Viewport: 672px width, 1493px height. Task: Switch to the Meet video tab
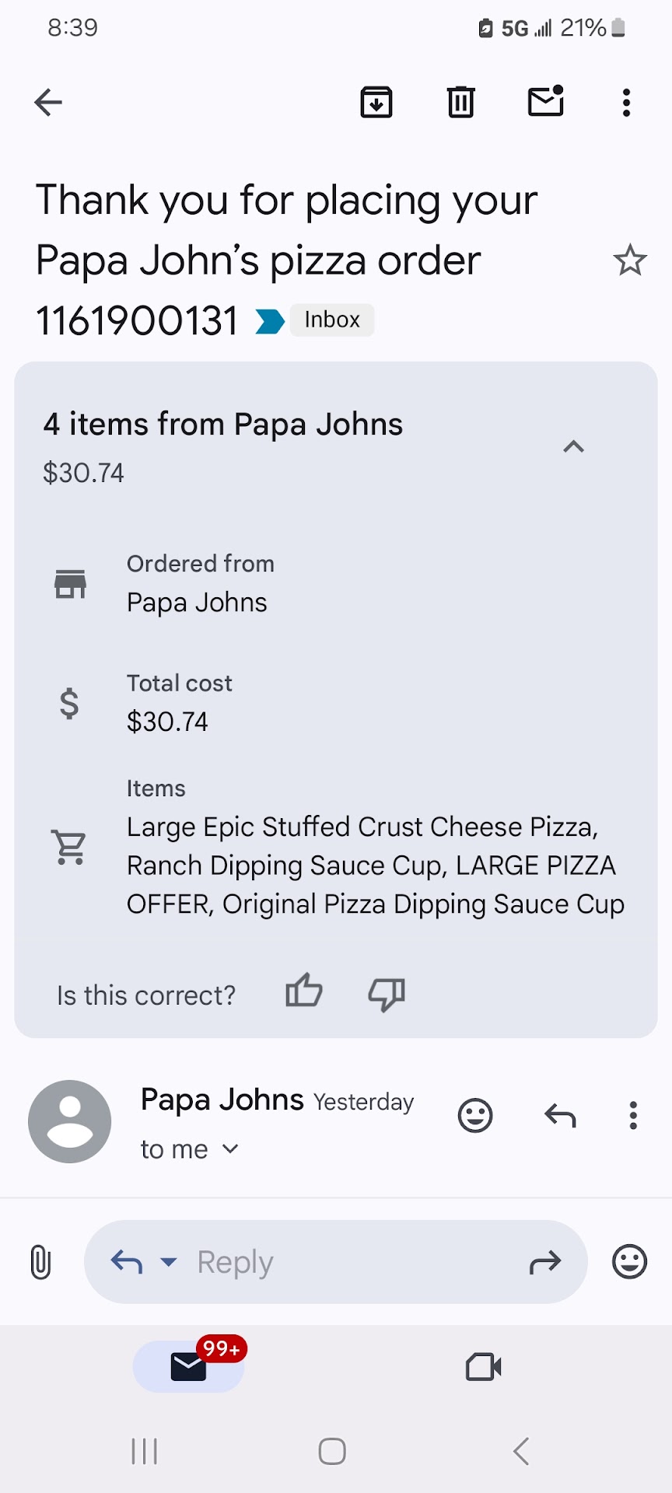point(483,1366)
